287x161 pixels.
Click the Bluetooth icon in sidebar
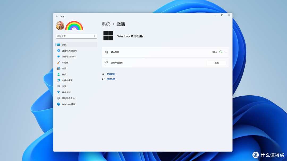(58, 51)
